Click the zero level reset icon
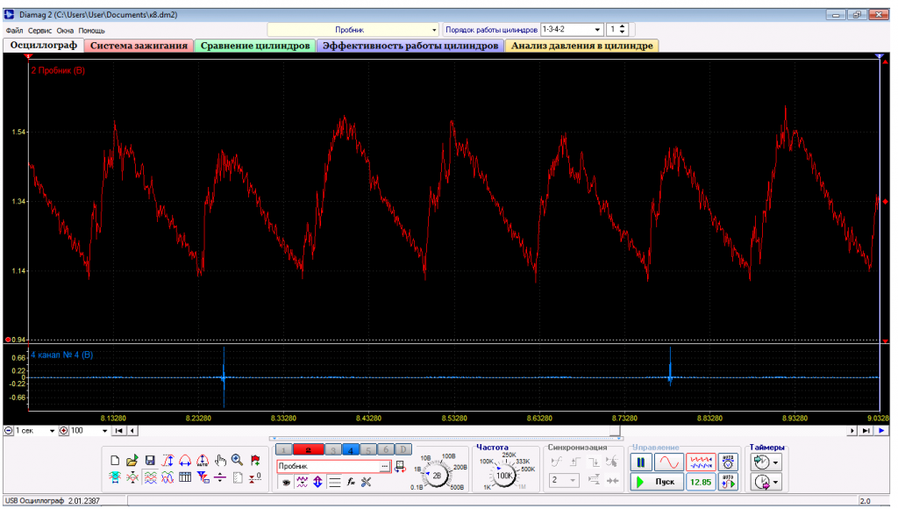 pyautogui.click(x=255, y=477)
